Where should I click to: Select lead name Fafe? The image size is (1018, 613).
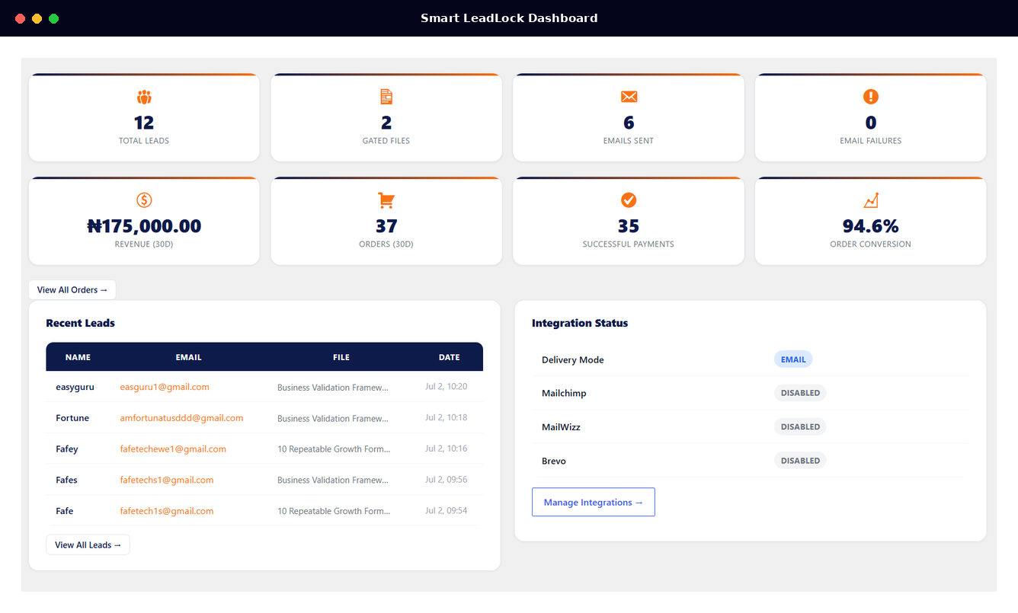[x=65, y=511]
